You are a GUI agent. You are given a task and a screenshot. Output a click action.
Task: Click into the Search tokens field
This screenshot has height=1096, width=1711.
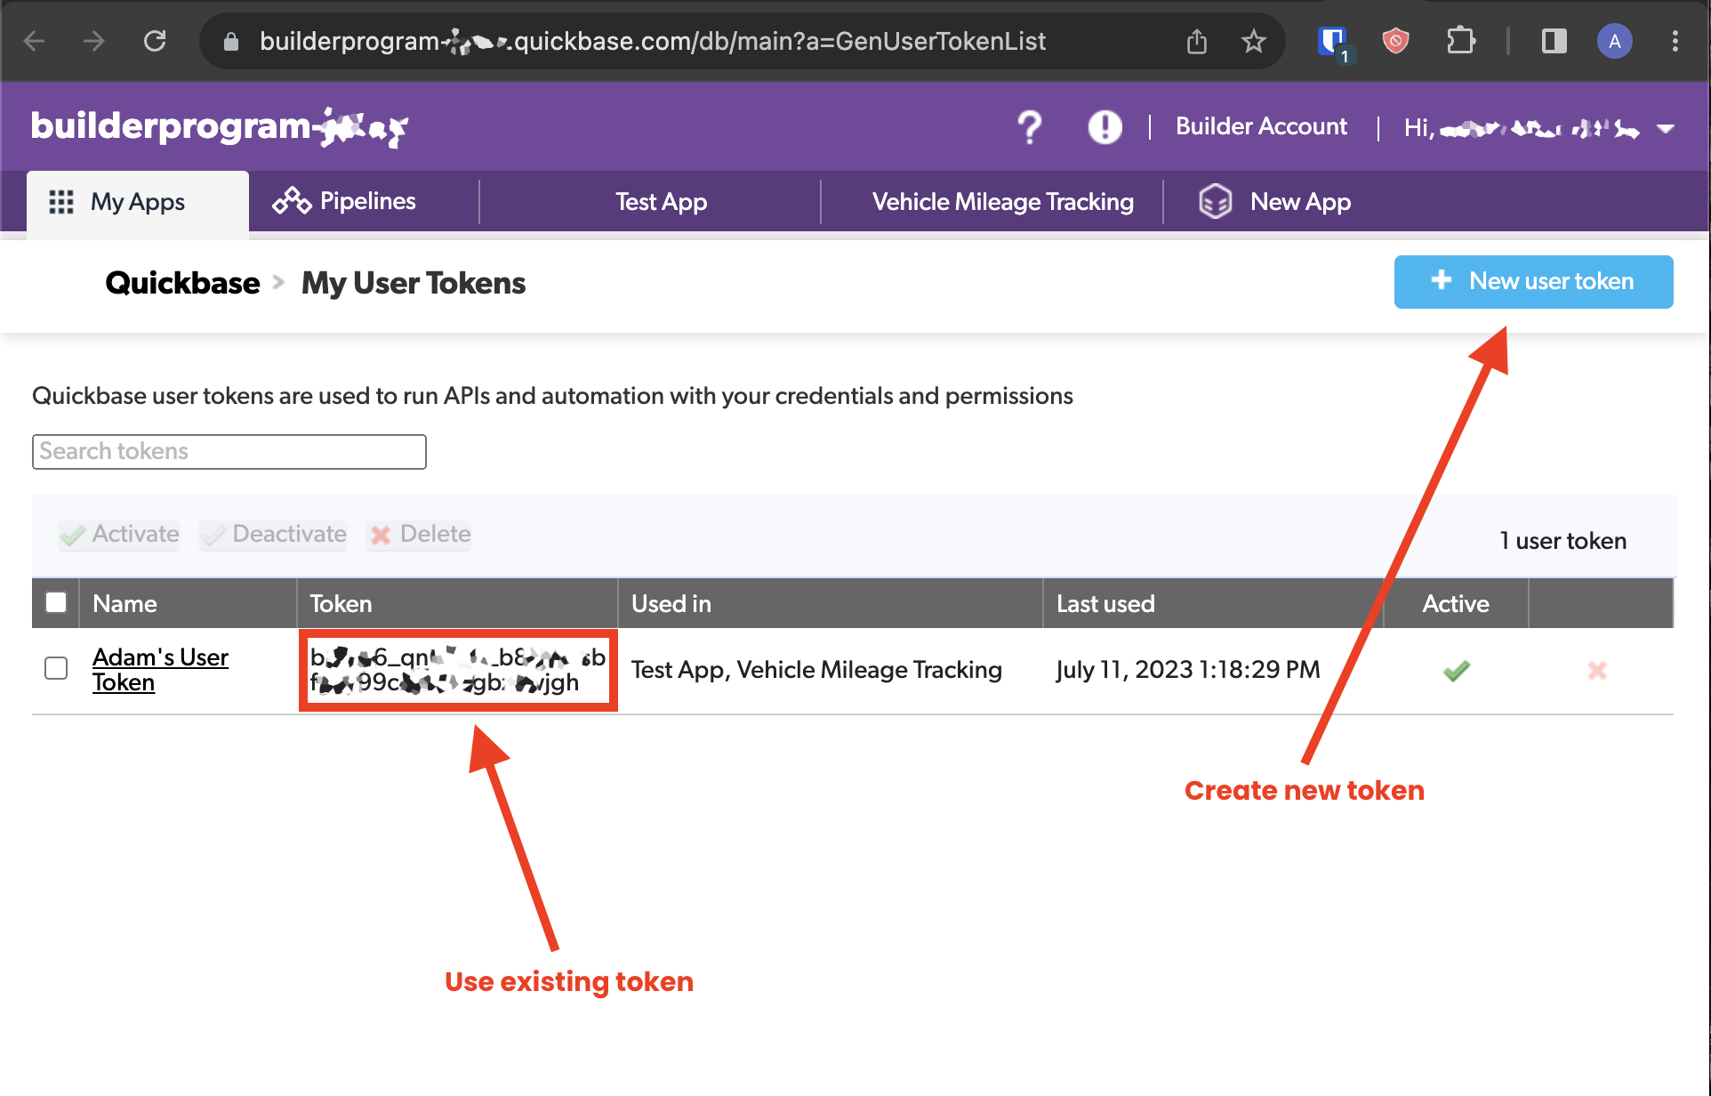tap(229, 452)
